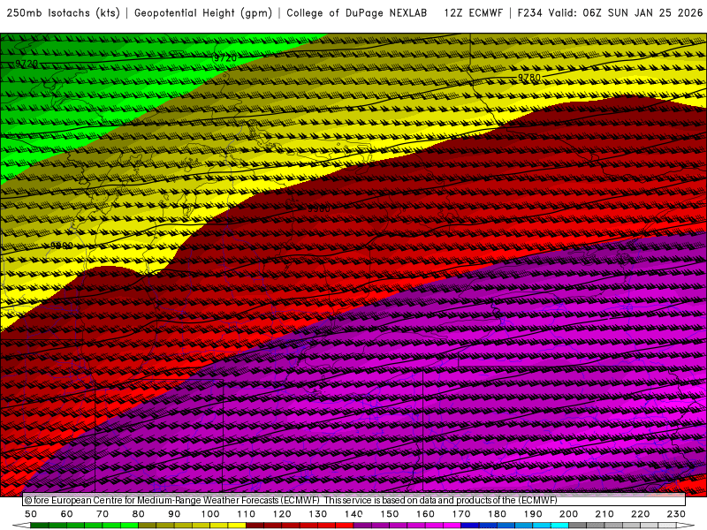Click the 'F234' forecast hour label
Screen dimensions: 707x530
(529, 13)
